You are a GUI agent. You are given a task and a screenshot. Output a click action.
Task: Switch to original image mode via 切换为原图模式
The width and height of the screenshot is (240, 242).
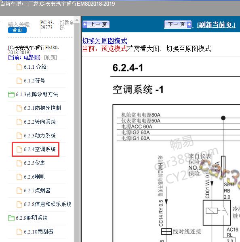tap(105, 41)
